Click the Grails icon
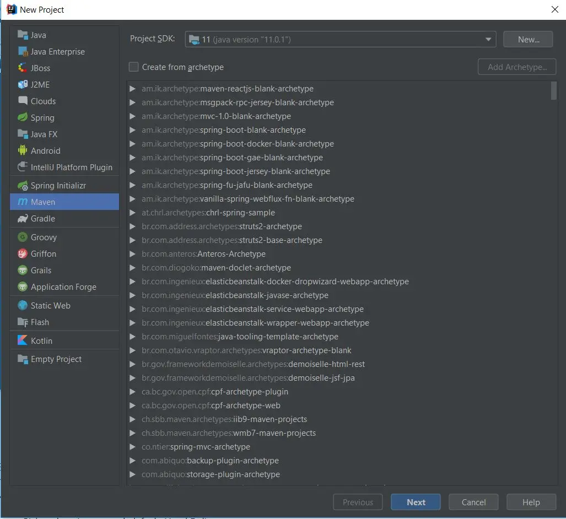The width and height of the screenshot is (566, 519). coord(23,270)
